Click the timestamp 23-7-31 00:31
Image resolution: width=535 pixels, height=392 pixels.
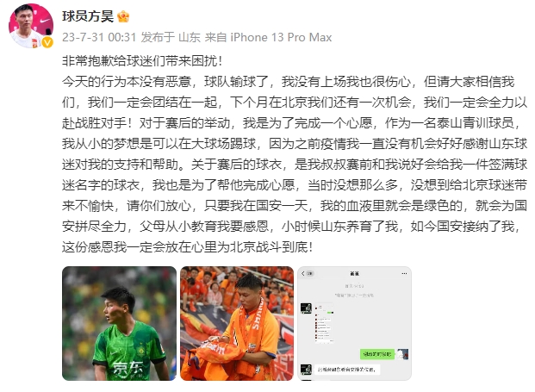click(99, 37)
